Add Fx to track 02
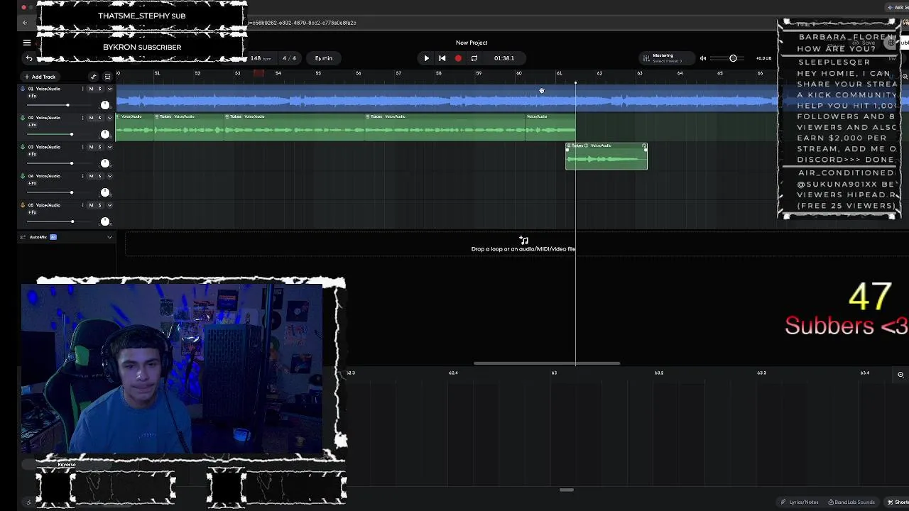 [x=32, y=125]
